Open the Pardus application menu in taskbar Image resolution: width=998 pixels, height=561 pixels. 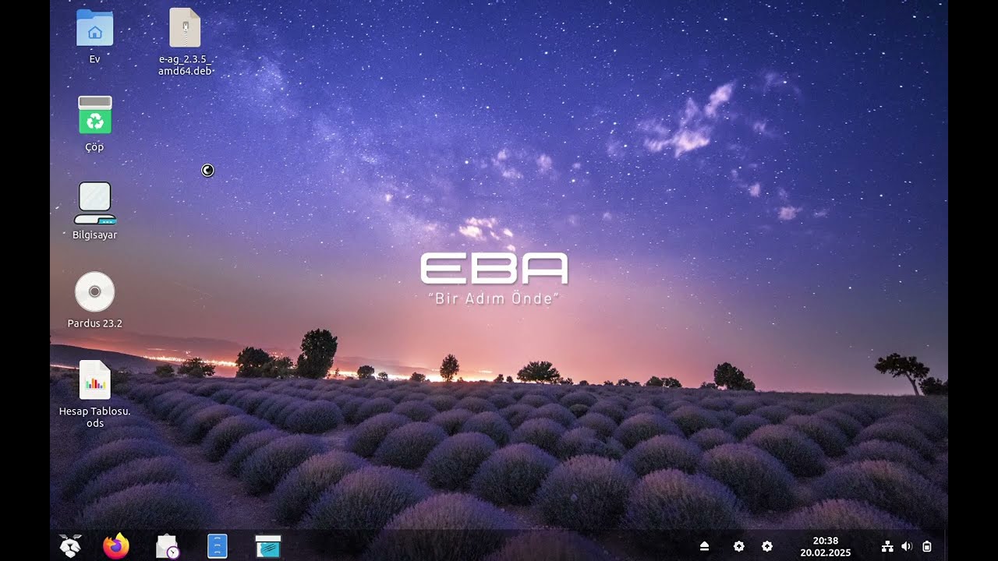(70, 546)
